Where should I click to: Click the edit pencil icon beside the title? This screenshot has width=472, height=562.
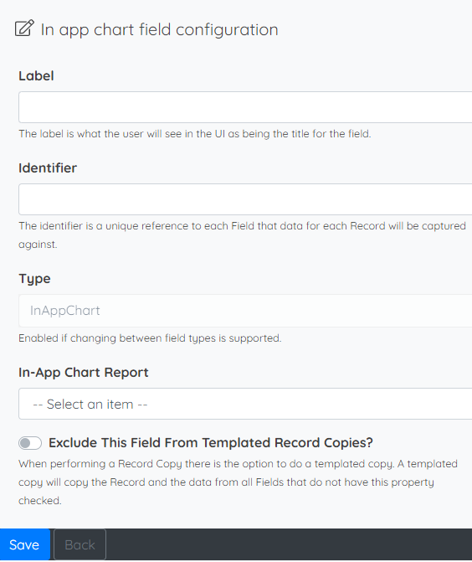click(24, 28)
